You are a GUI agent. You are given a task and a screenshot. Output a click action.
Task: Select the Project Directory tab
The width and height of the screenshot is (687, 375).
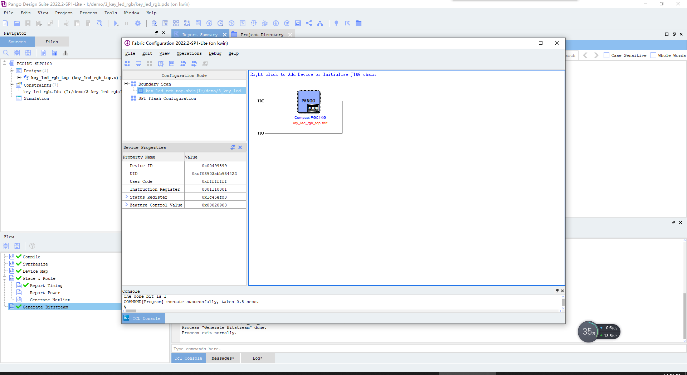262,35
